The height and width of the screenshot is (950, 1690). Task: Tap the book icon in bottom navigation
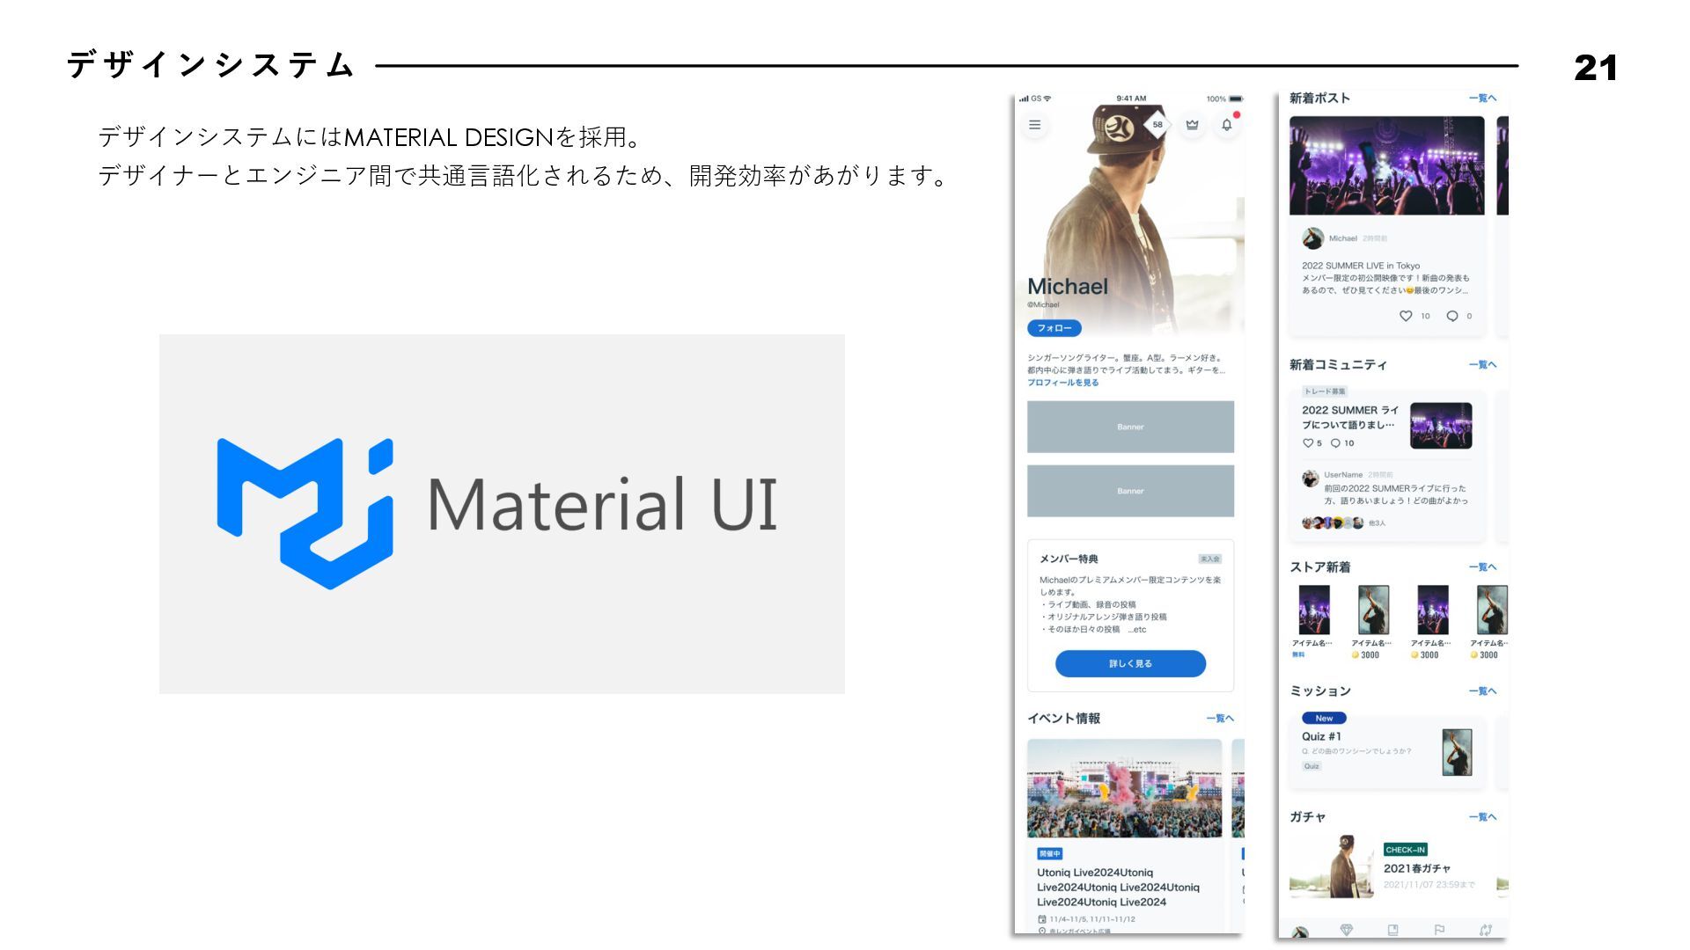tap(1392, 930)
